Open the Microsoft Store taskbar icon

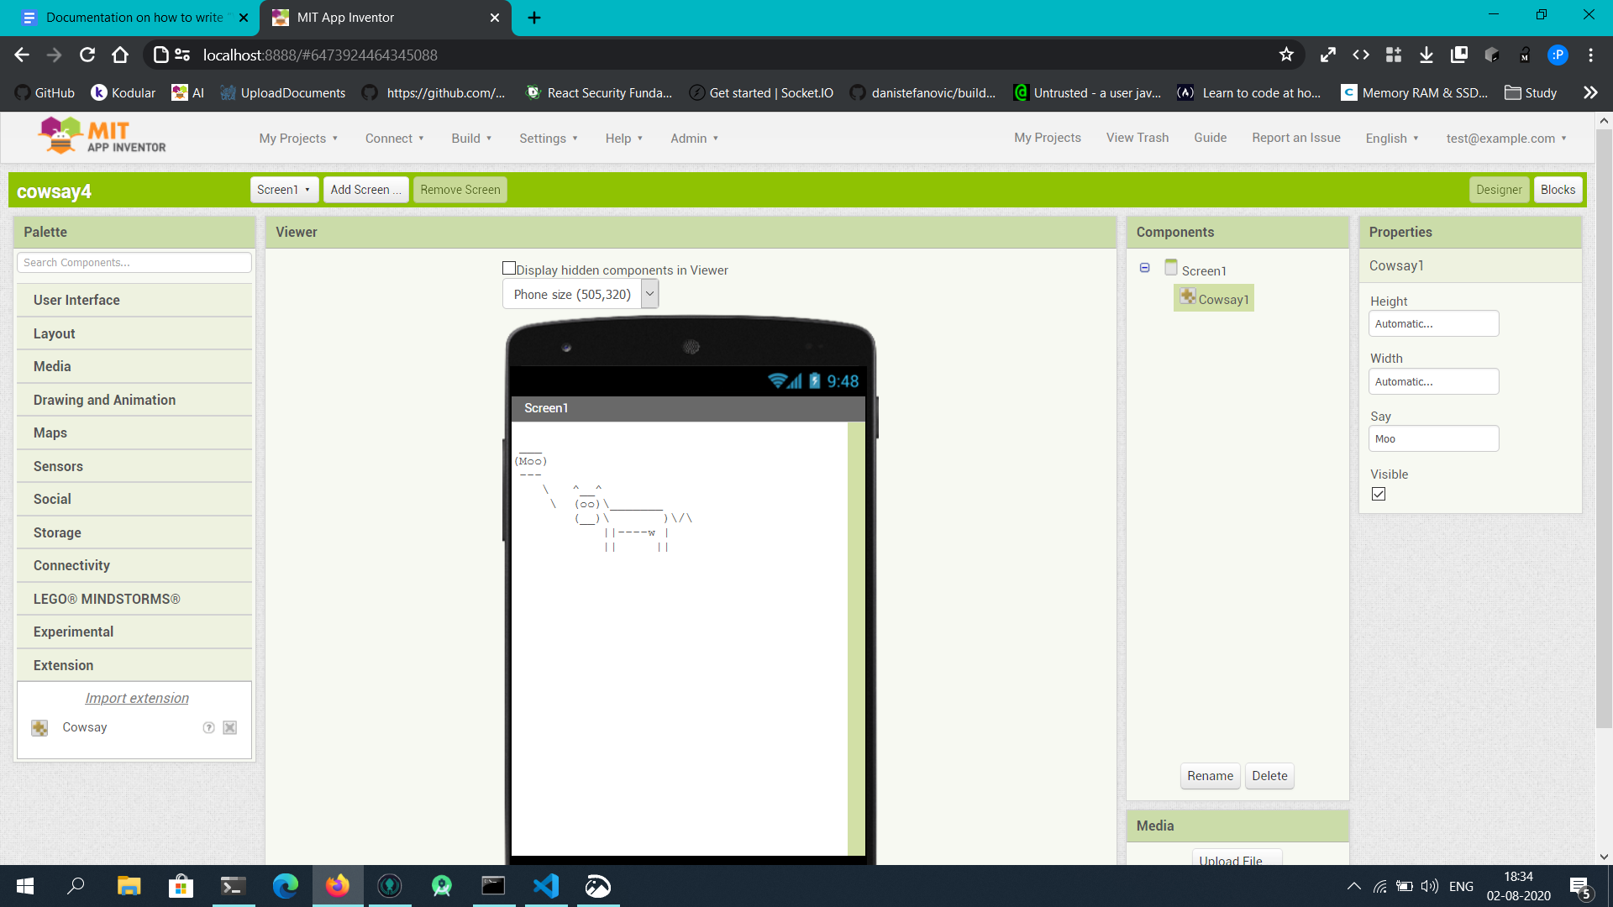pos(181,886)
